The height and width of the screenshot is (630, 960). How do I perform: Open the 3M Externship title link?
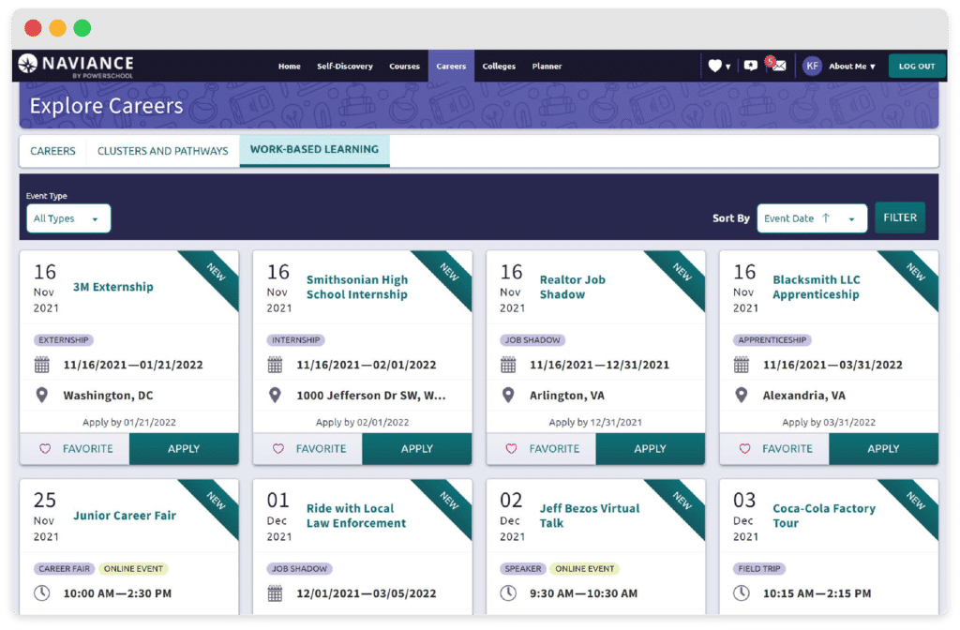(x=113, y=287)
